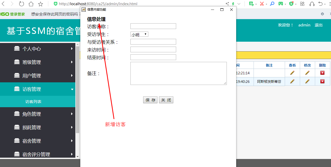Click the headphones icon in browser toolbar
This screenshot has height=167, width=331.
[312, 4]
